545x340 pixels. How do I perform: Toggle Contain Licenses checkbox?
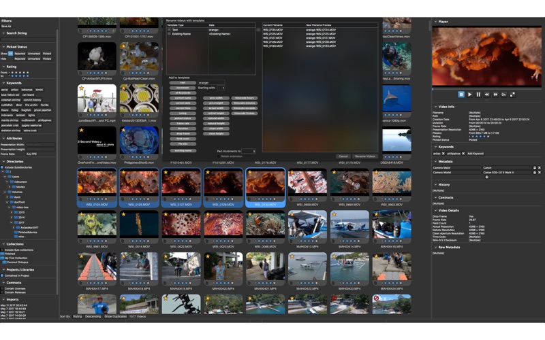pyautogui.click(x=2, y=288)
